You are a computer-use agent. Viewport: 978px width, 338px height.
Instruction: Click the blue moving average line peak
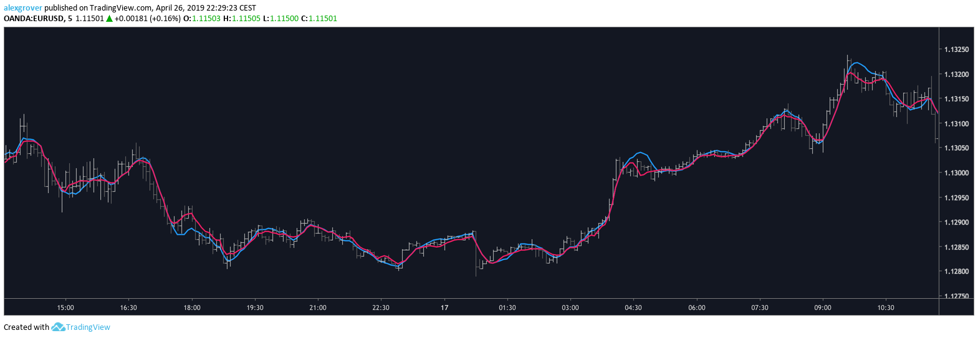[x=856, y=62]
